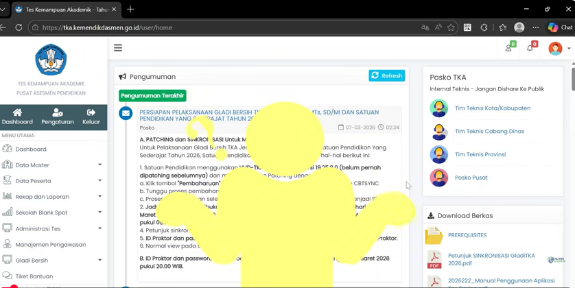
Task: Open Tim Teknis Provinsi link
Action: [480, 154]
